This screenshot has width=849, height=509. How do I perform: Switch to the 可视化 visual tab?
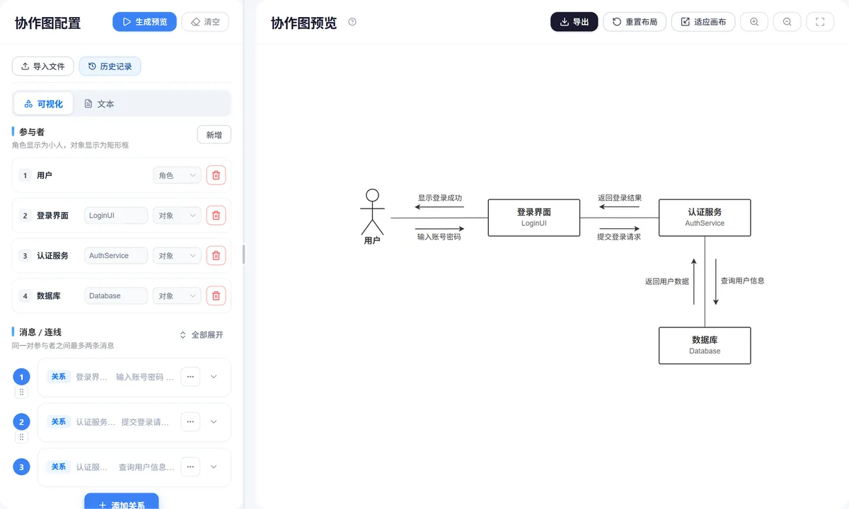[43, 104]
